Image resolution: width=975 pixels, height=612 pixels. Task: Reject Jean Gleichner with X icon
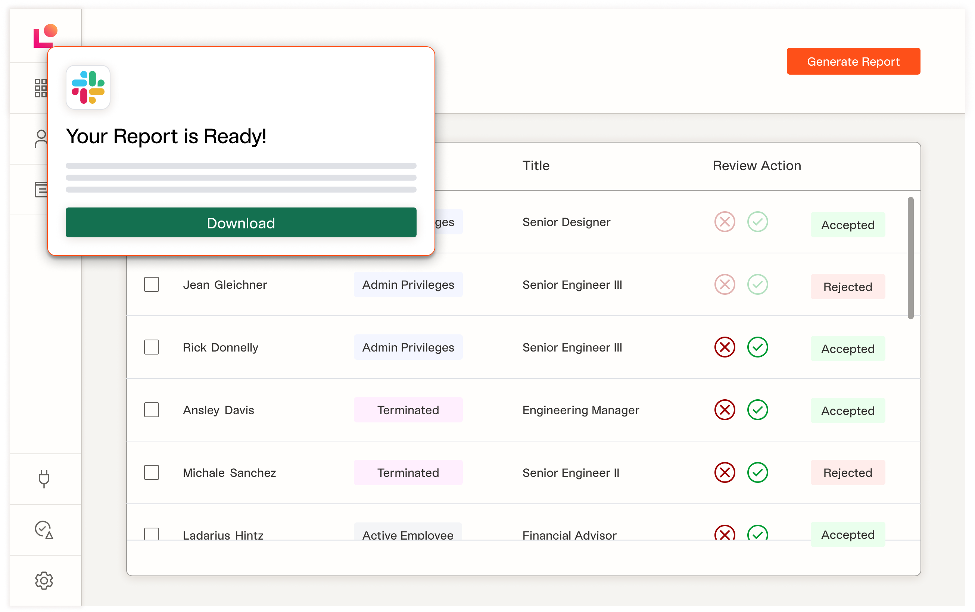725,285
